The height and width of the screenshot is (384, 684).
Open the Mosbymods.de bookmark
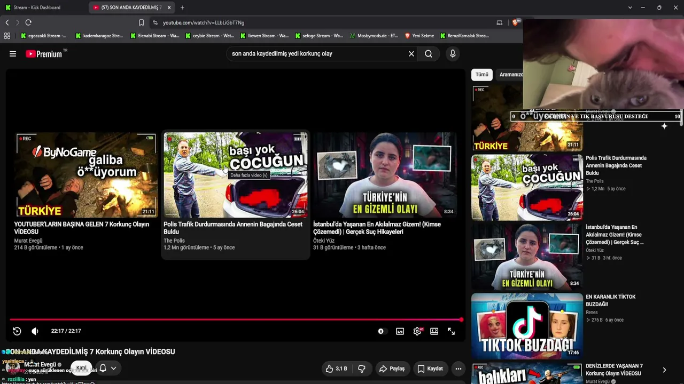click(374, 36)
